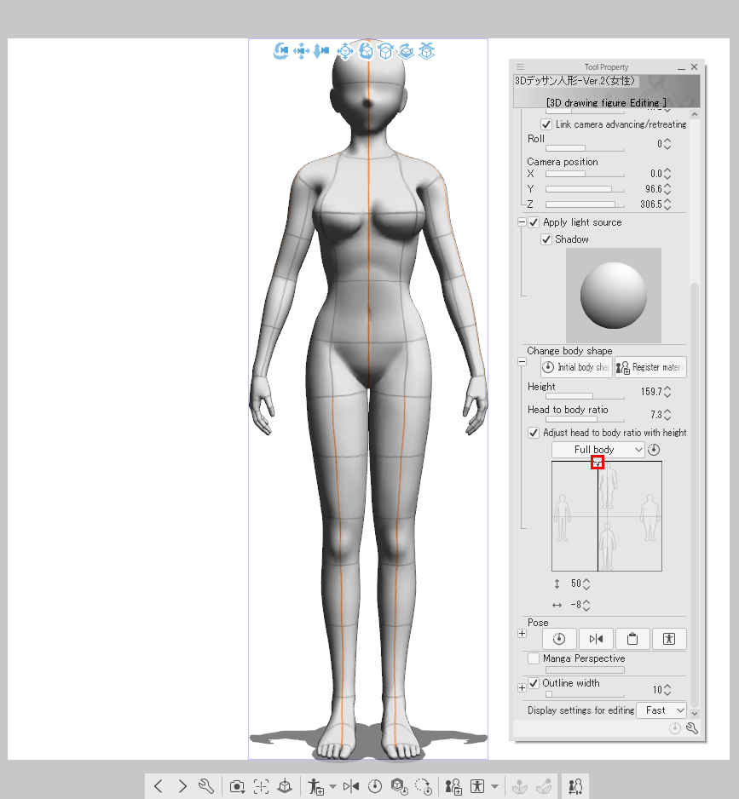Click the paste pose clipboard icon

coord(632,639)
